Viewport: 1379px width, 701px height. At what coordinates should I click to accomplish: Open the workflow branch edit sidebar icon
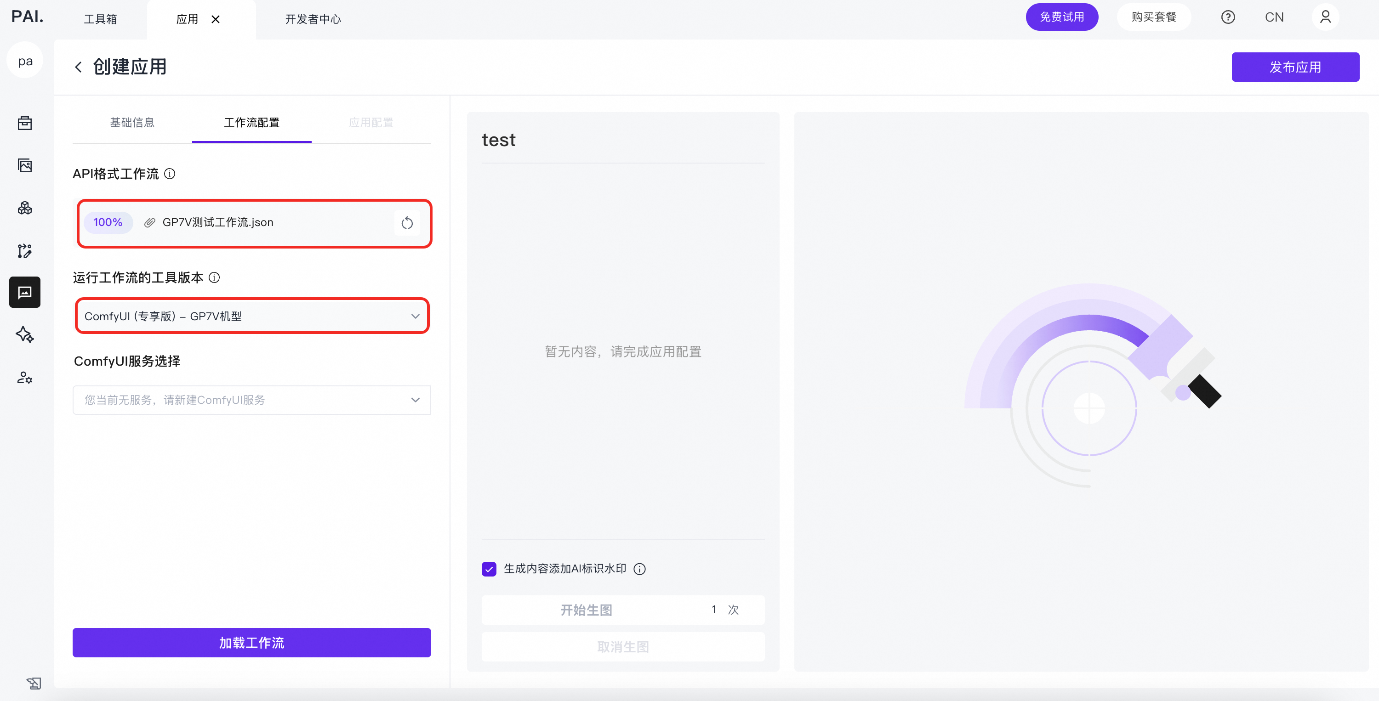click(x=25, y=250)
